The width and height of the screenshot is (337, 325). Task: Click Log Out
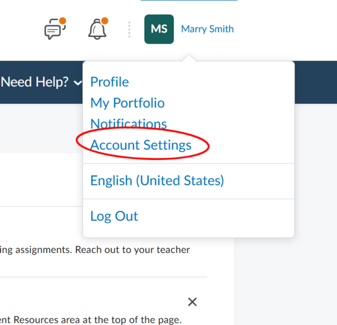tap(114, 216)
